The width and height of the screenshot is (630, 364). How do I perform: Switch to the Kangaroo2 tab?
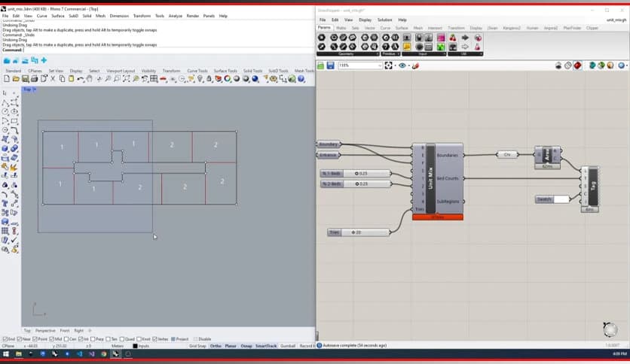(510, 28)
